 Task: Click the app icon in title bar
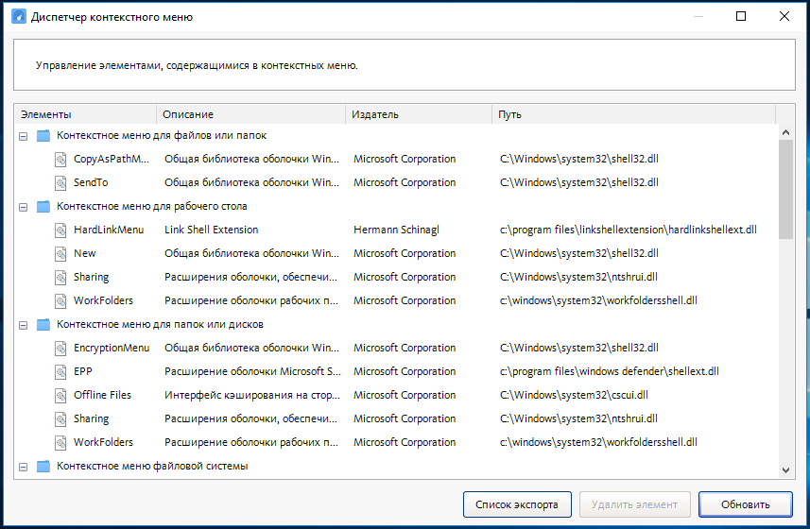coord(18,16)
